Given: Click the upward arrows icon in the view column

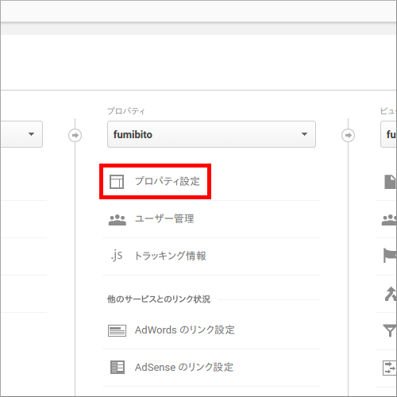Looking at the screenshot, I should (x=391, y=294).
